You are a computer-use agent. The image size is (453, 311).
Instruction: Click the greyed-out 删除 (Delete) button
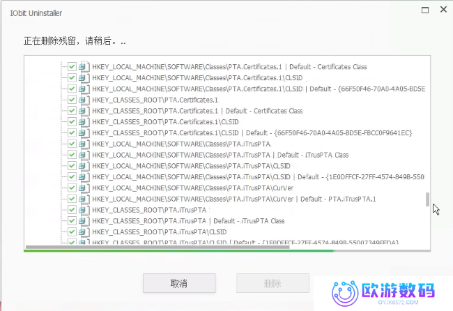coord(272,283)
